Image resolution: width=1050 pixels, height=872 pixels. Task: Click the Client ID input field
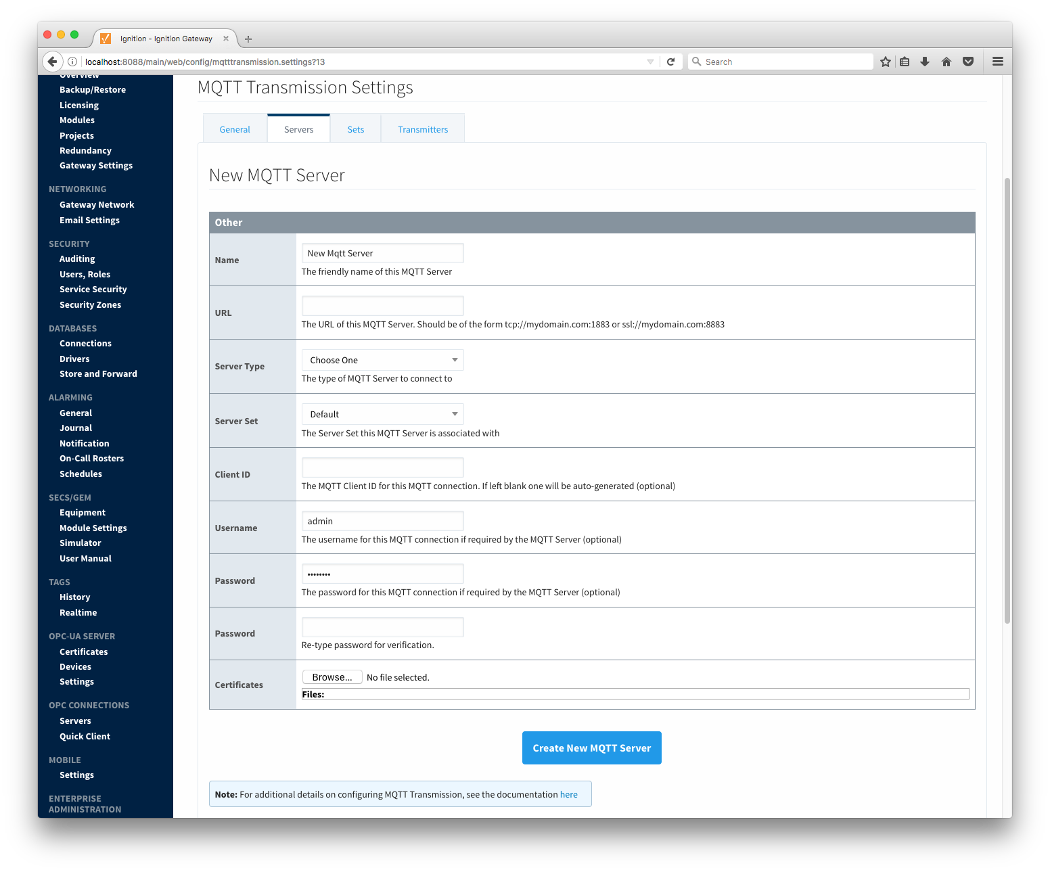tap(382, 467)
